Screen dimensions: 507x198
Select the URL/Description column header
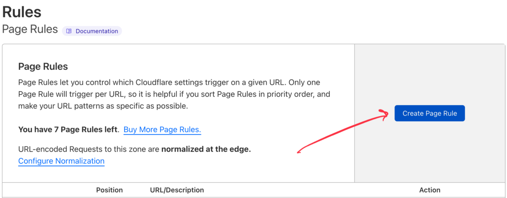tap(177, 190)
